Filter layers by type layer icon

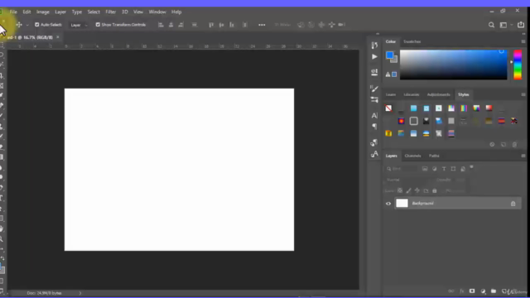444,169
